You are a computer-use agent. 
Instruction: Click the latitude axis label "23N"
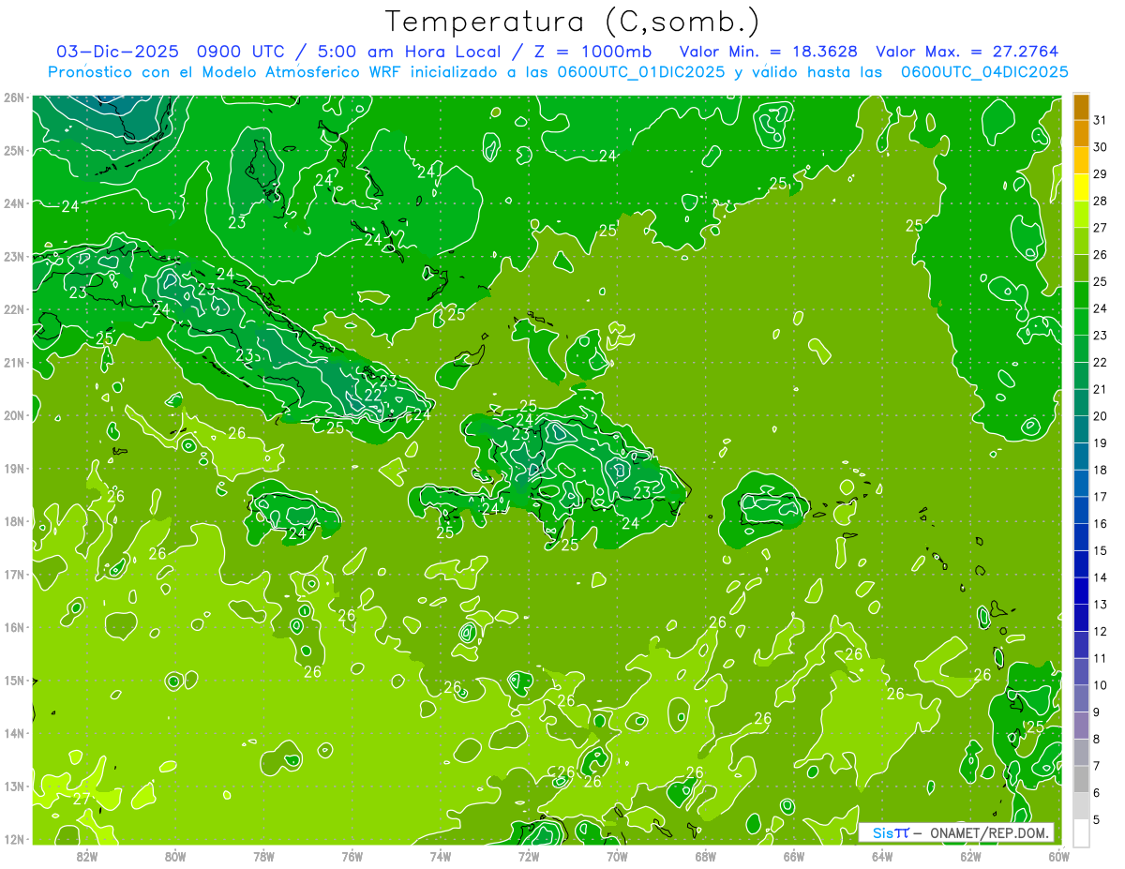pos(13,256)
